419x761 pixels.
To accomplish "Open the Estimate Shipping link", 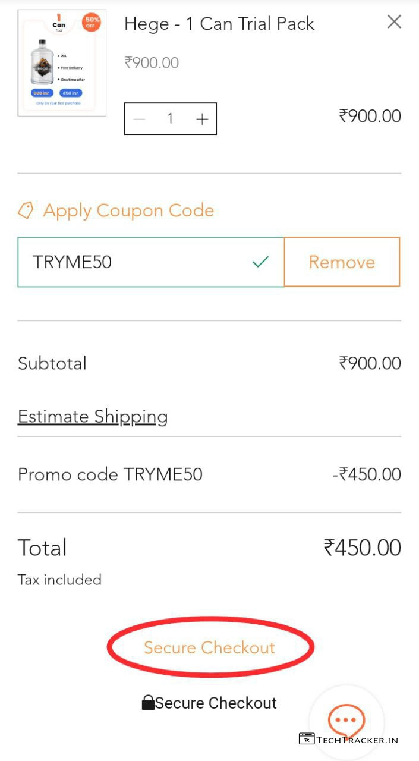I will tap(93, 417).
